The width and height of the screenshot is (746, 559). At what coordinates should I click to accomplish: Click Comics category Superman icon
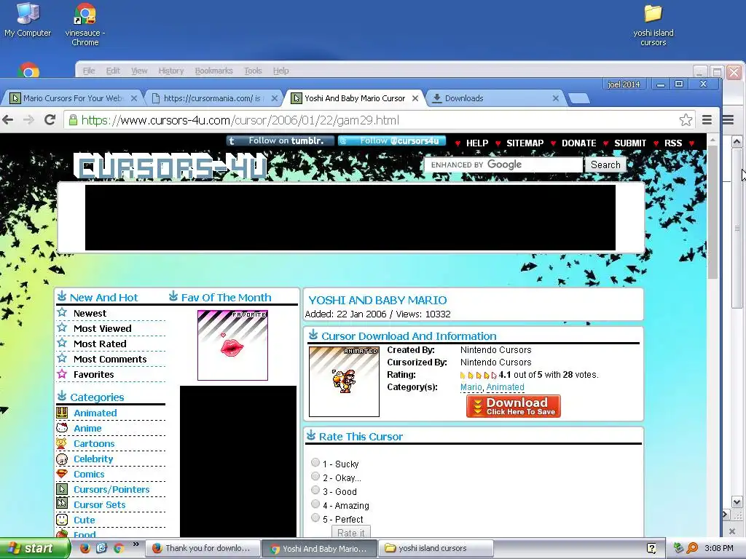click(x=62, y=474)
